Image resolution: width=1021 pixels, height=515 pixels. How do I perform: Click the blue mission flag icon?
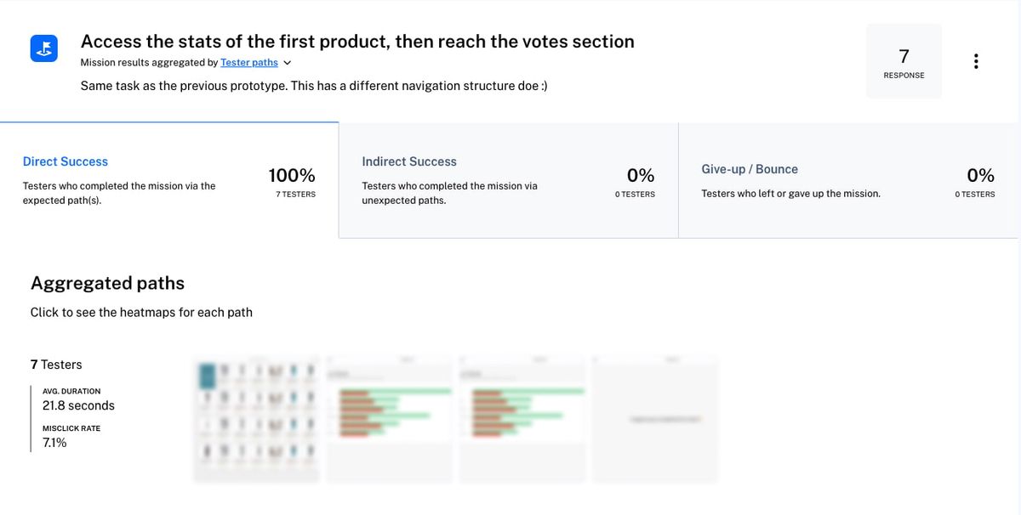43,48
